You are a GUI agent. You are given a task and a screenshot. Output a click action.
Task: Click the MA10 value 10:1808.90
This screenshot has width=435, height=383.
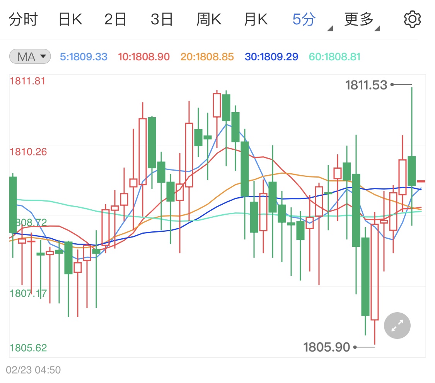click(144, 56)
